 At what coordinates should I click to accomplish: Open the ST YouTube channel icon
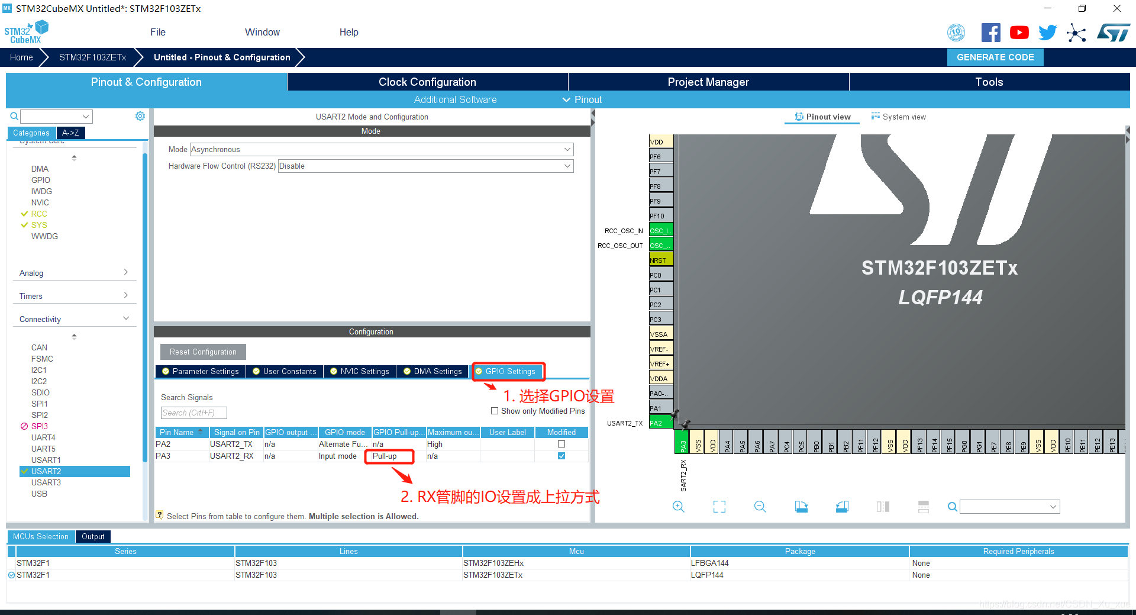1019,33
